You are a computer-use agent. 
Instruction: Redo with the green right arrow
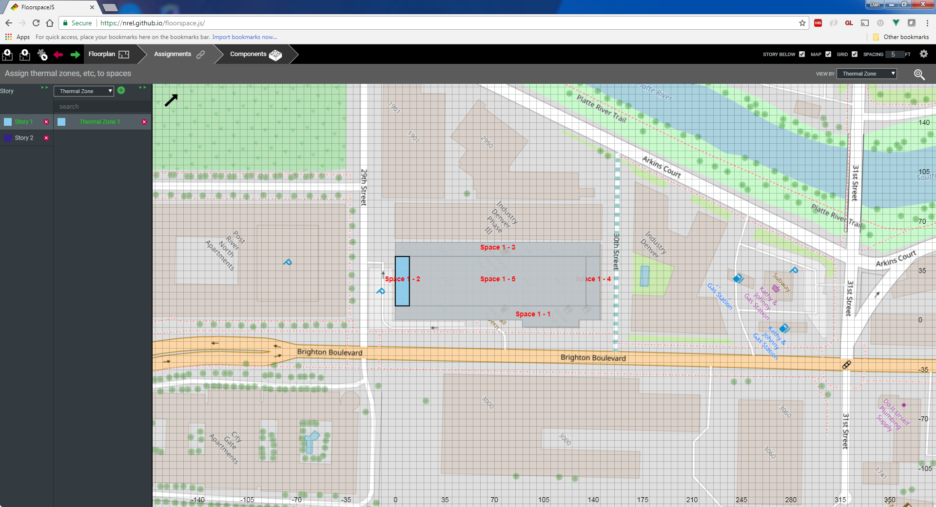75,55
